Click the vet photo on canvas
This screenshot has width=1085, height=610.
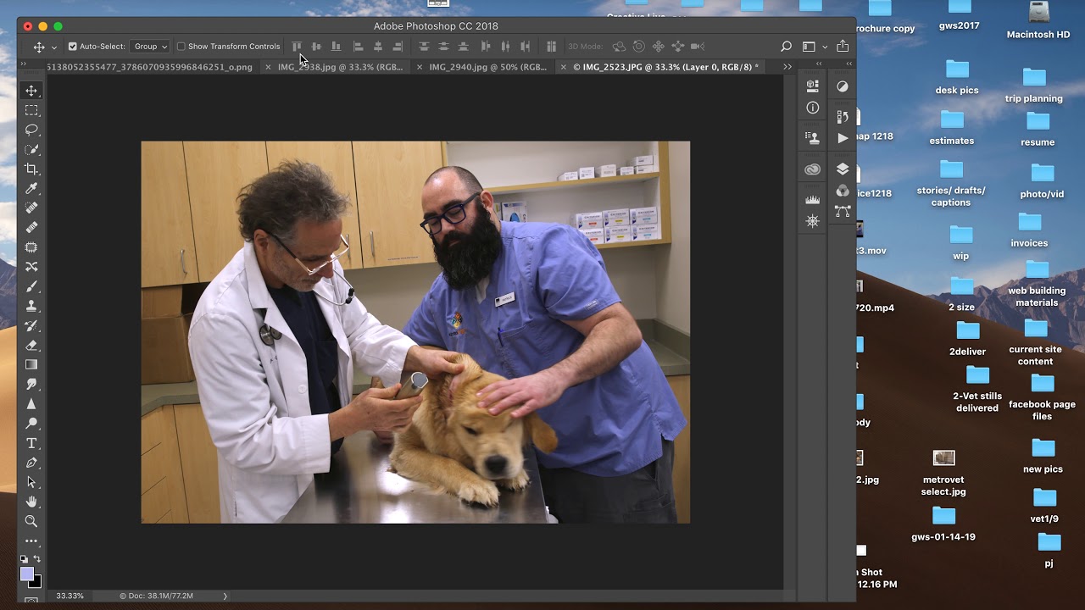(415, 332)
